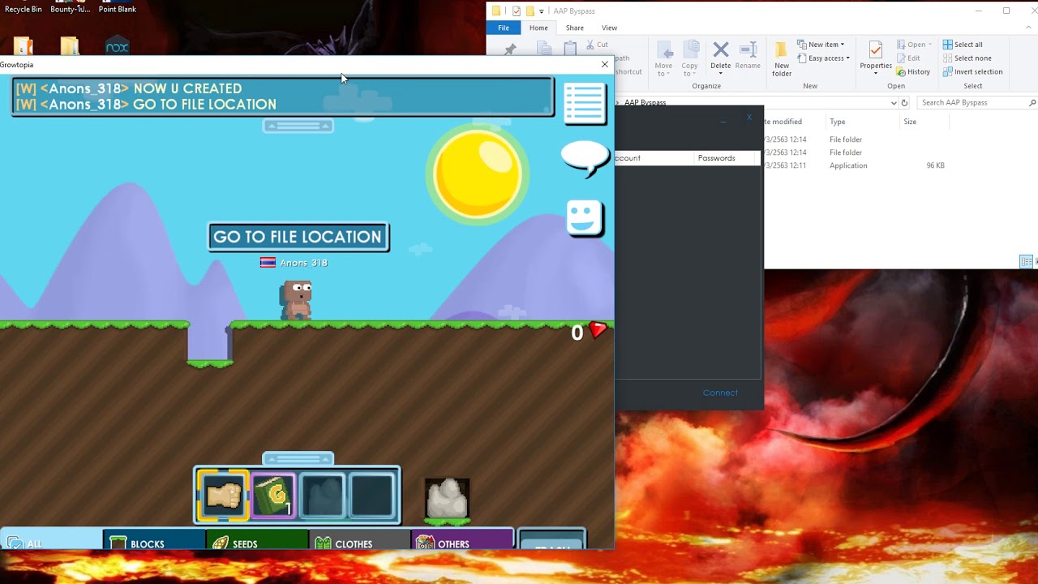Click the Copy to ribbon icon
The width and height of the screenshot is (1038, 584).
pos(690,58)
